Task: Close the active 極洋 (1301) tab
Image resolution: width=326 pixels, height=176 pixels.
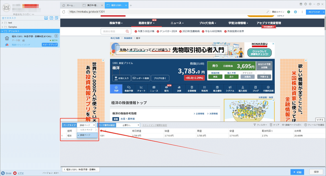Action: click(x=126, y=5)
